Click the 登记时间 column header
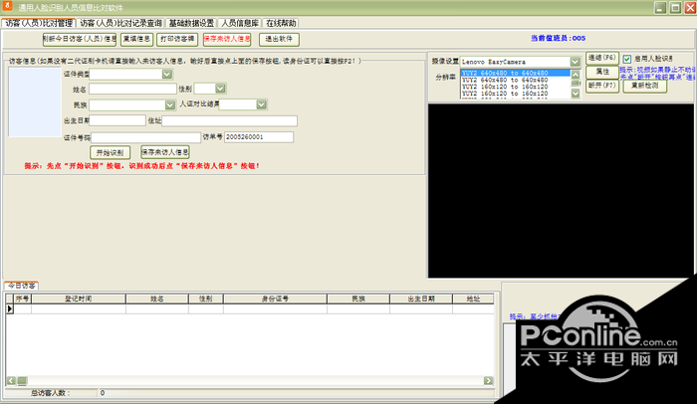This screenshot has height=404, width=697. click(x=79, y=299)
